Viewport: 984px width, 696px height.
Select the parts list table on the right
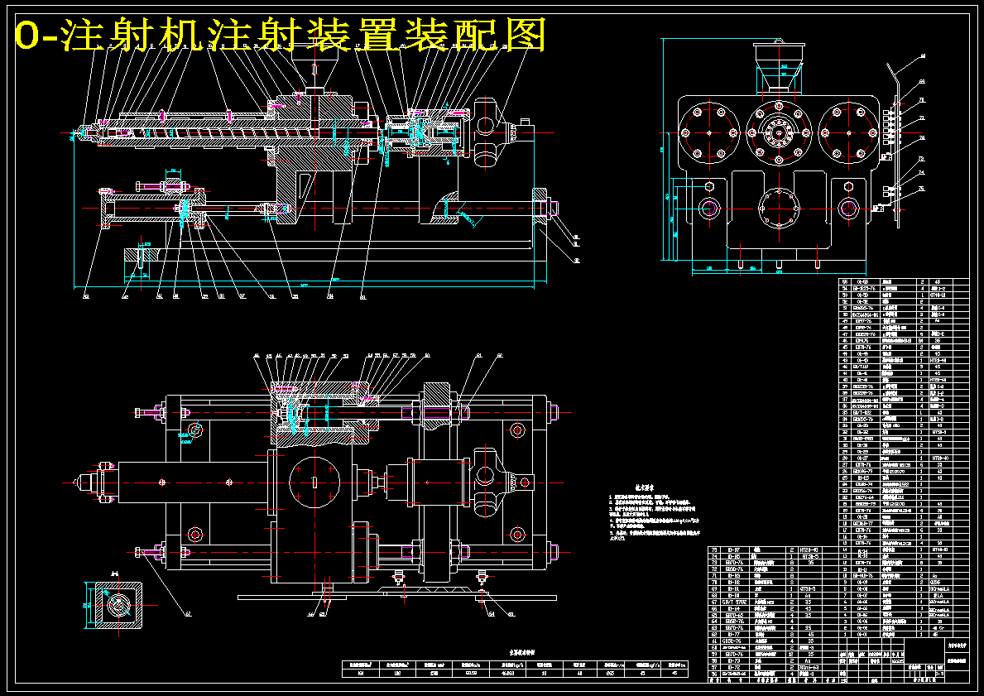tap(904, 458)
